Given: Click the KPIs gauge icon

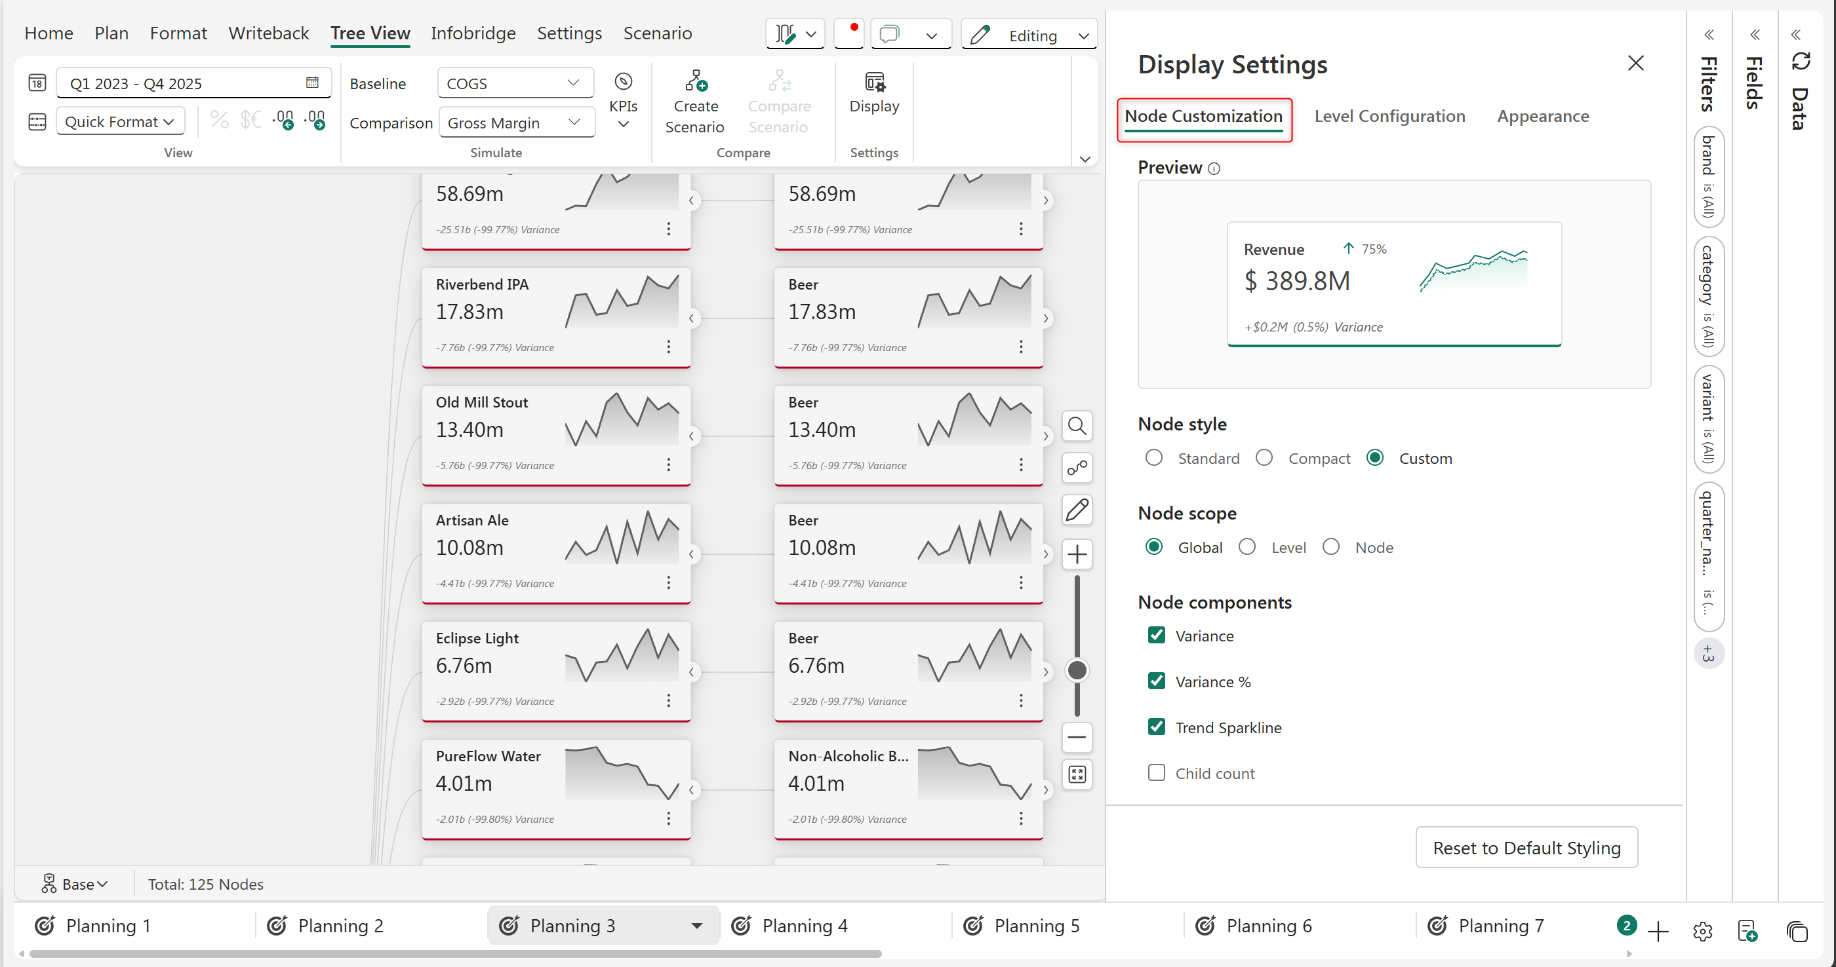Looking at the screenshot, I should point(623,82).
